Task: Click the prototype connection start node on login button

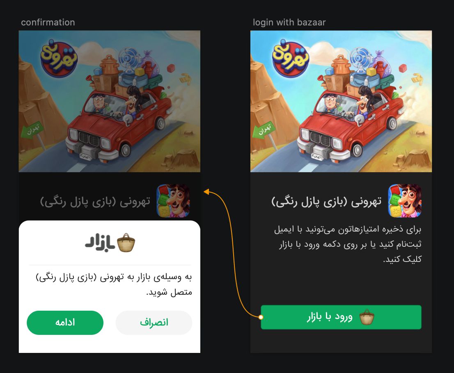Action: coord(261,317)
